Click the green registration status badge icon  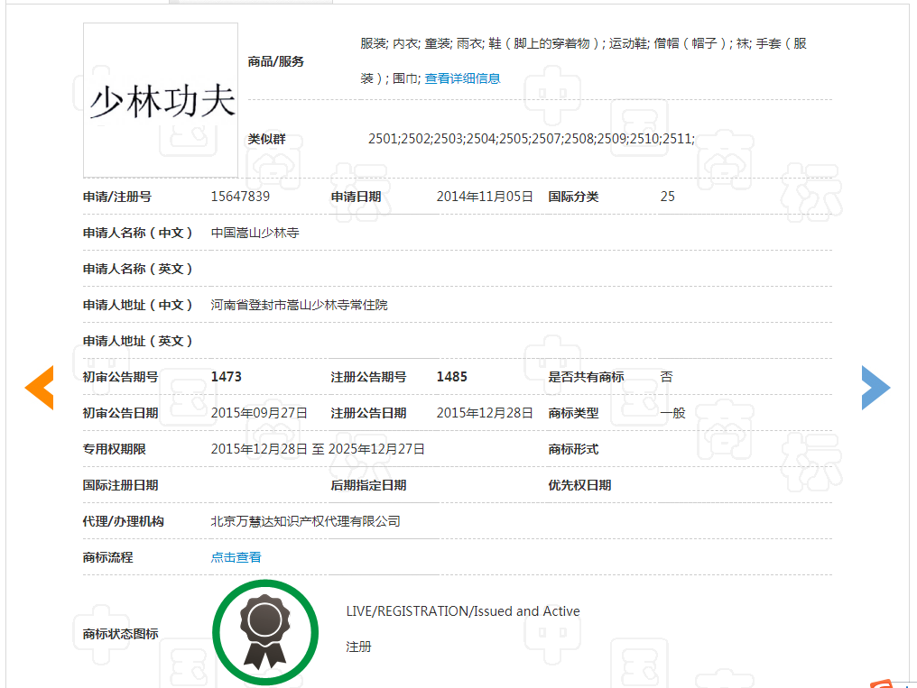265,632
